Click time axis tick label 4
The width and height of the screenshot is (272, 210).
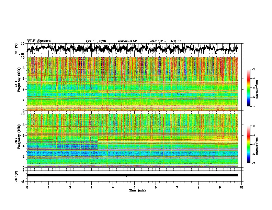(113, 187)
